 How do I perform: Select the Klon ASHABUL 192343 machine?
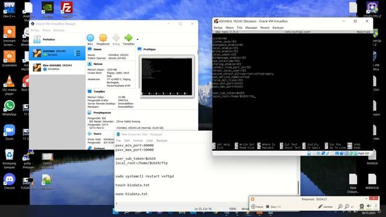(57, 67)
